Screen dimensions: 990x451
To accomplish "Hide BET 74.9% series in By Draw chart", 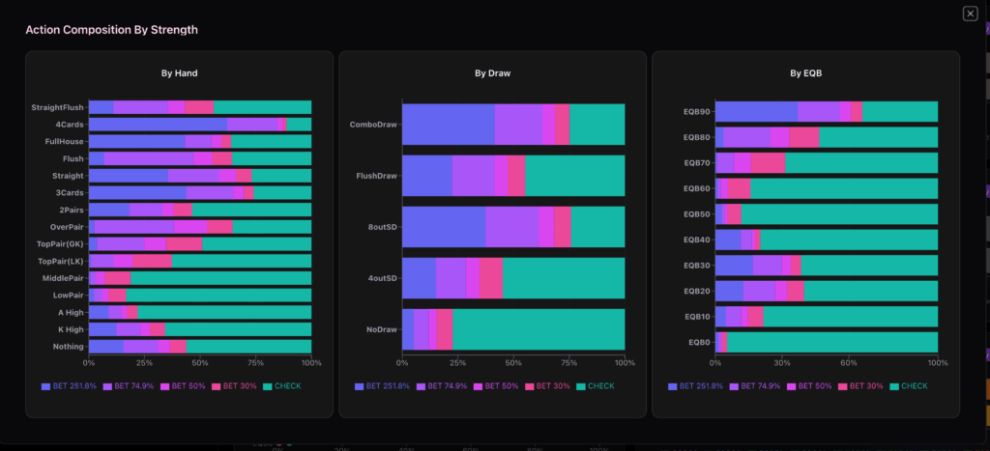I will (447, 386).
